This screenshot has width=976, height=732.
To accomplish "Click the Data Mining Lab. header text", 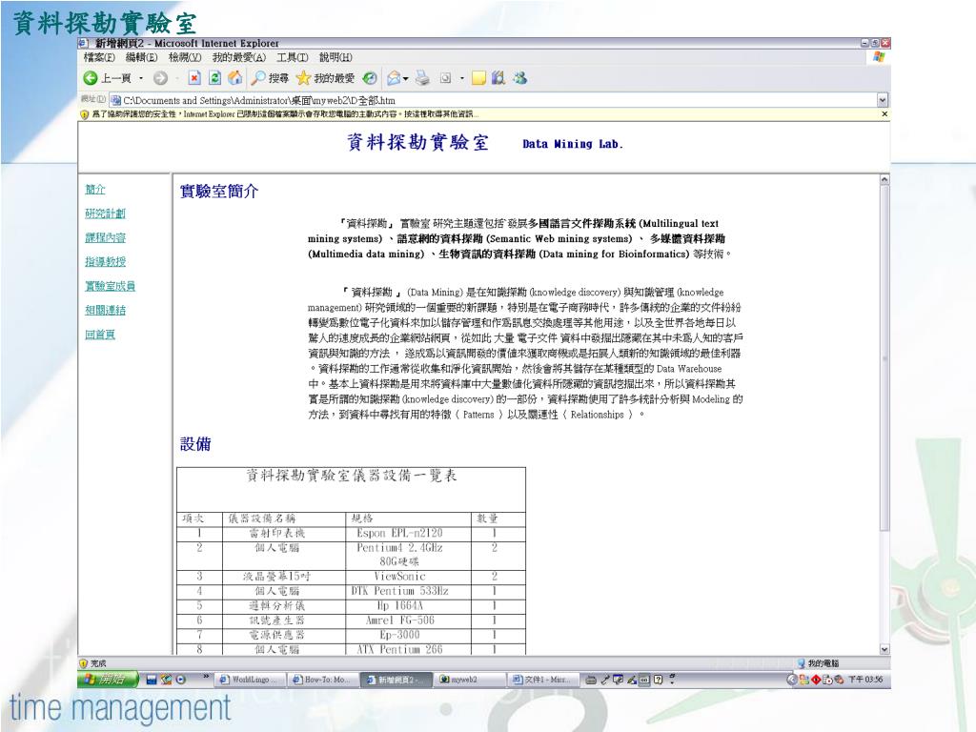I will pos(573,144).
